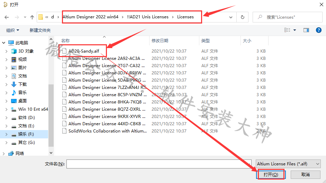
Task: Click the 文件名 input field
Action: point(159,164)
